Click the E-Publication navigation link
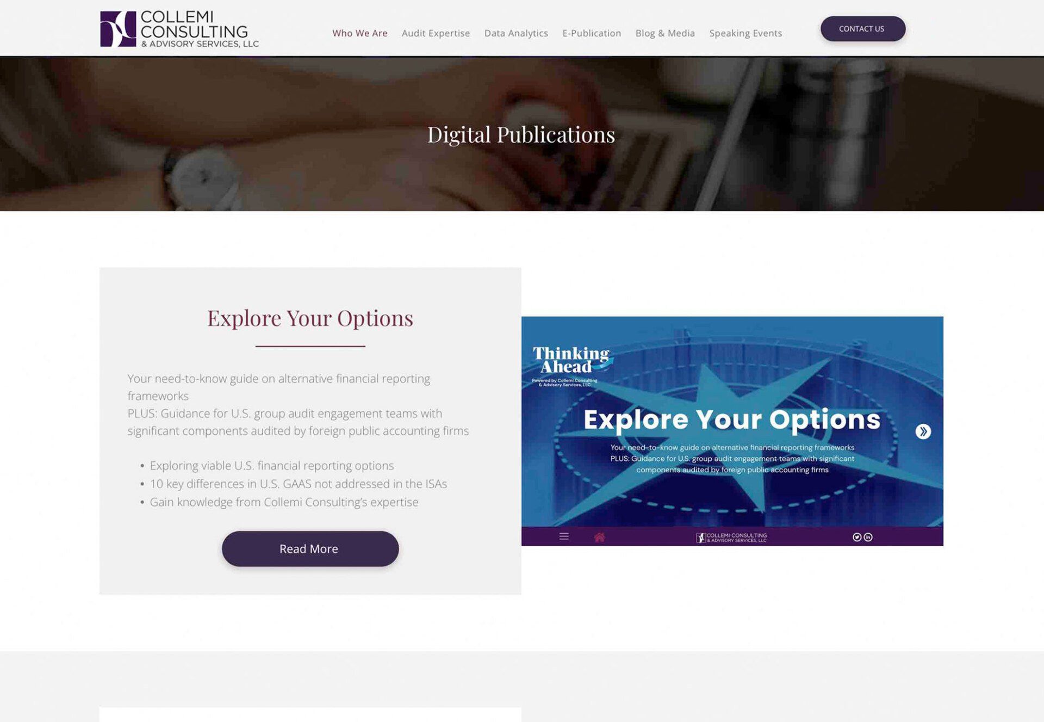 click(591, 33)
